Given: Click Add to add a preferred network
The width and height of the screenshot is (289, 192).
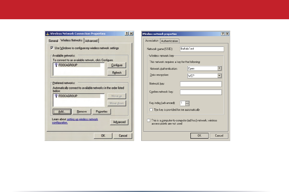Looking at the screenshot, I should tap(62, 112).
